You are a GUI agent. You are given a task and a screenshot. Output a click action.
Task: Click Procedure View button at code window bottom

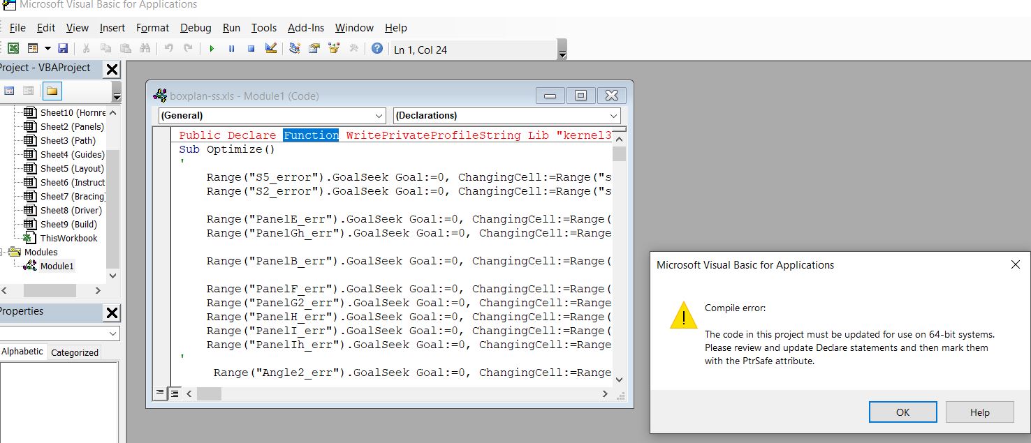pyautogui.click(x=161, y=393)
